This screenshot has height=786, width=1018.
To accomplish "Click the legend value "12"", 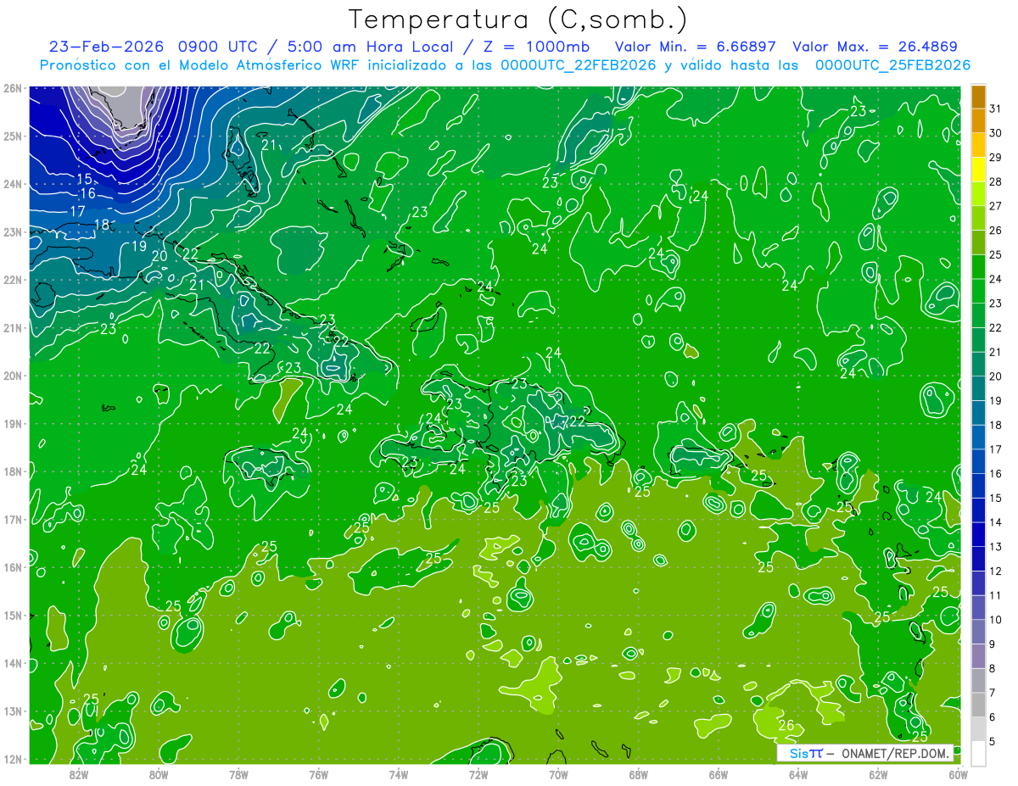I will tap(996, 571).
